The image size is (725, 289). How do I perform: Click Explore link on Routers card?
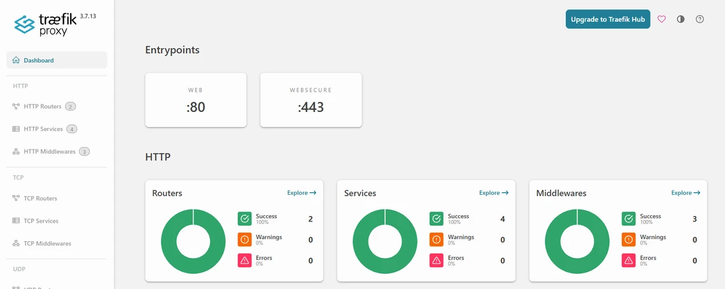(302, 193)
